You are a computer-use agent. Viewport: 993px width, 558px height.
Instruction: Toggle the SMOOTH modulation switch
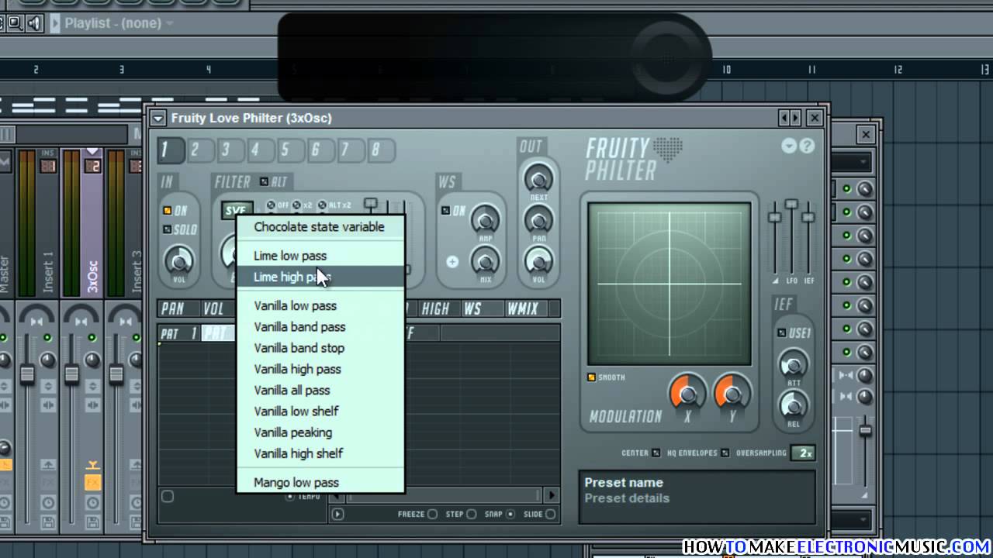592,377
